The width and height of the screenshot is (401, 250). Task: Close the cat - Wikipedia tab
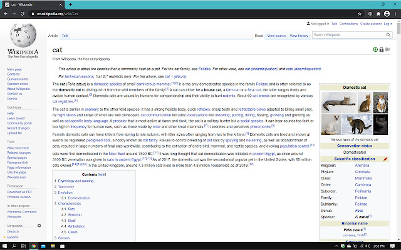pos(61,4)
